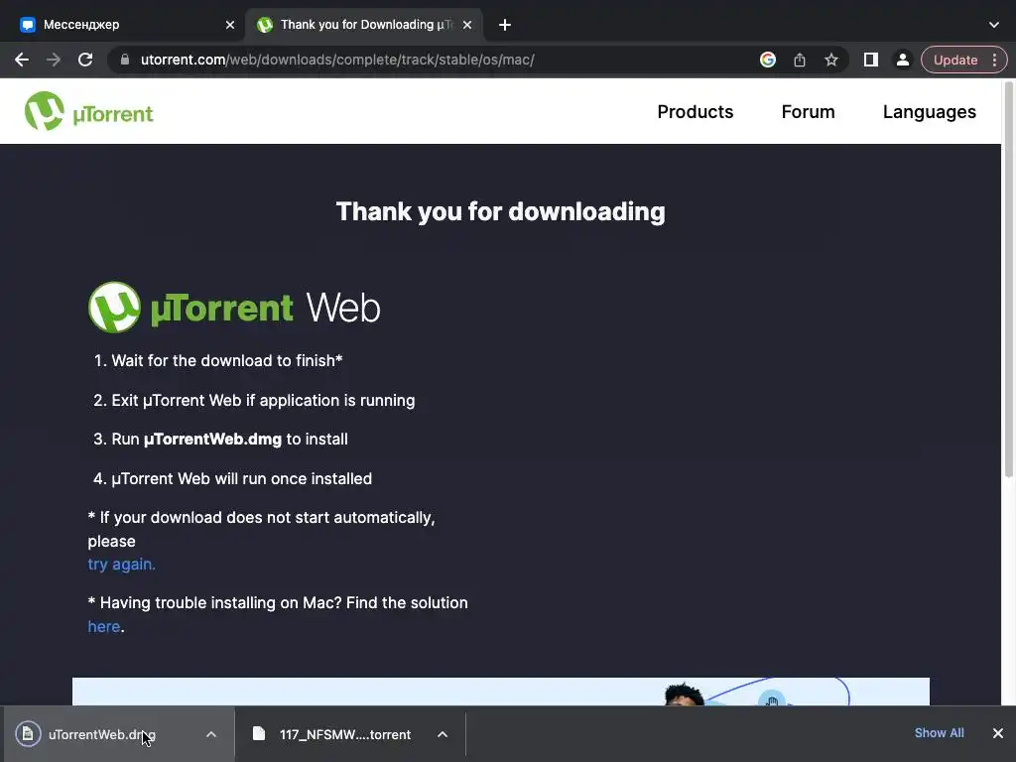Viewport: 1016px width, 762px height.
Task: Go back using the browser back arrow
Action: point(22,60)
